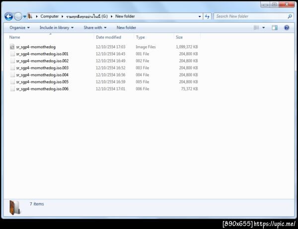Click the file icon of iso.002
298x229 pixels.
point(12,61)
